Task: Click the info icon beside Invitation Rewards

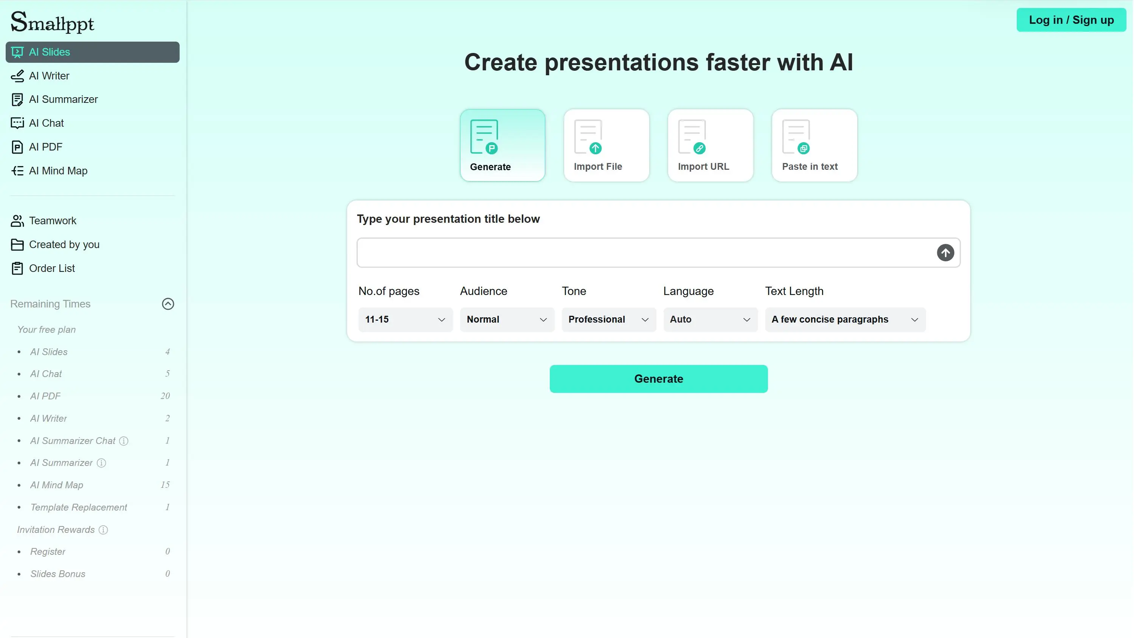Action: point(103,530)
